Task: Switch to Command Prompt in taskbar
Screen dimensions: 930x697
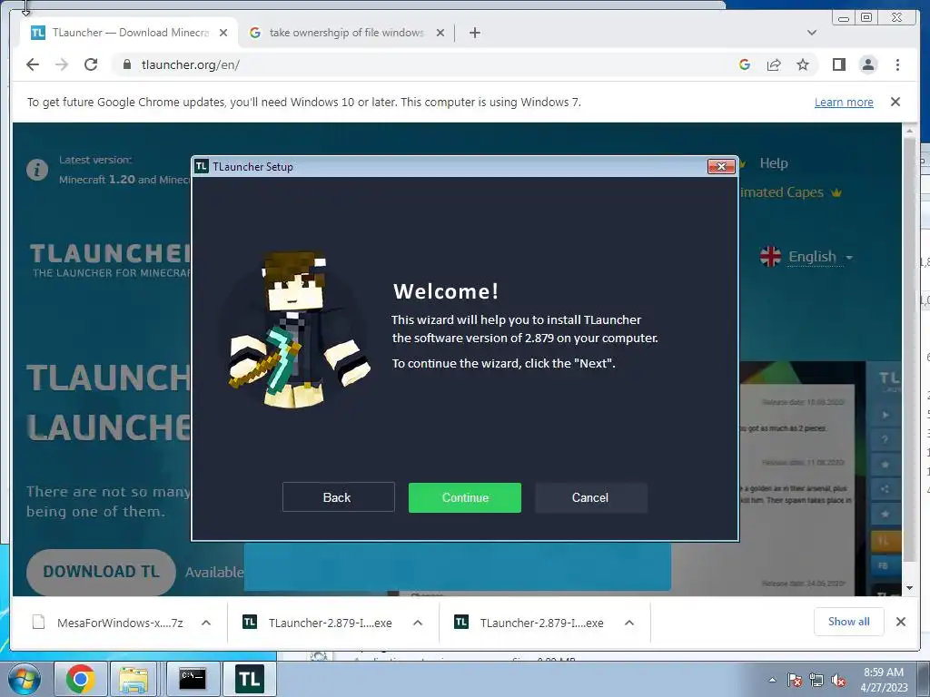Action: pos(193,679)
